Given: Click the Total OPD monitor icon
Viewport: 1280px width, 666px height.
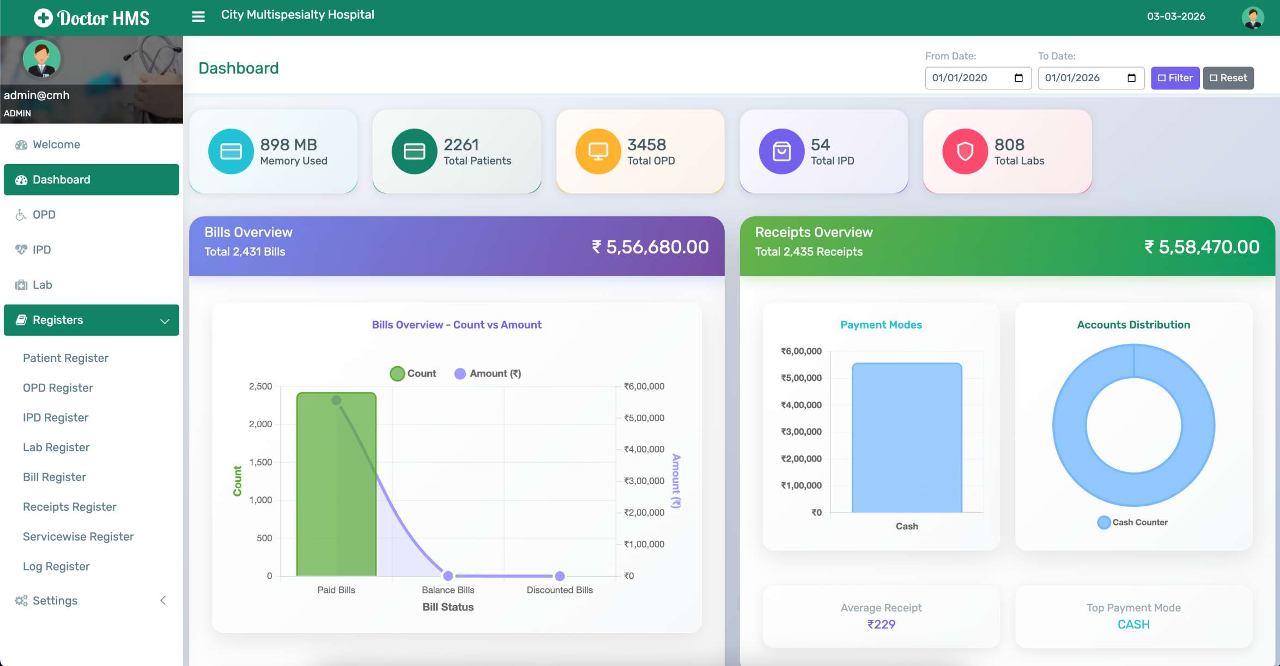Looking at the screenshot, I should (x=598, y=152).
